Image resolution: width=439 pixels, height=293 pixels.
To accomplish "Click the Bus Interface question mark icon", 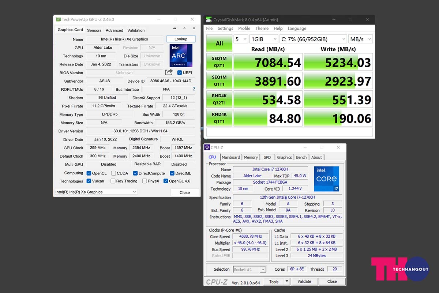I will coord(194,89).
